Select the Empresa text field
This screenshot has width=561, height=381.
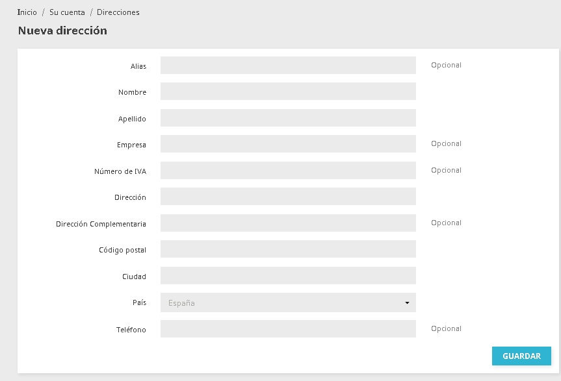pos(288,144)
